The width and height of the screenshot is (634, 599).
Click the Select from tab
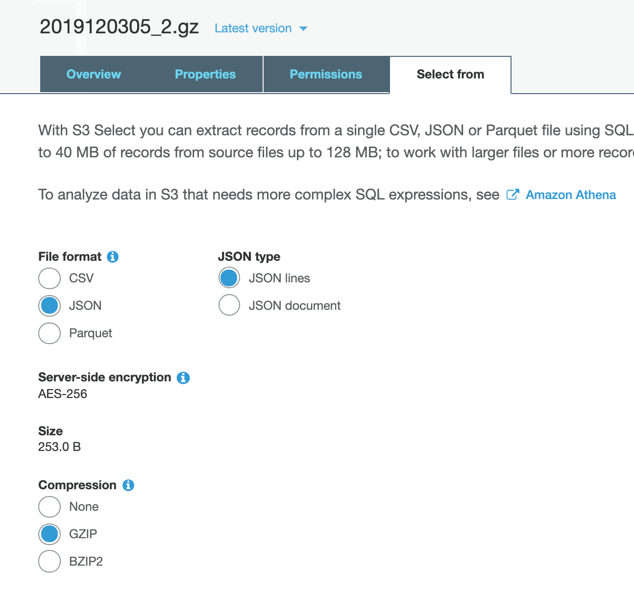point(450,75)
